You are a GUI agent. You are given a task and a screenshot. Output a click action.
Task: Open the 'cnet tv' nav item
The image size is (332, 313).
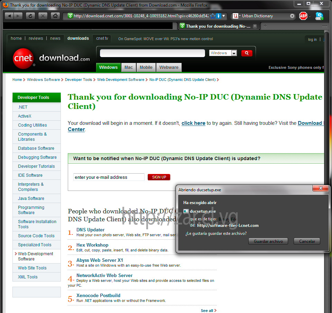tap(102, 38)
